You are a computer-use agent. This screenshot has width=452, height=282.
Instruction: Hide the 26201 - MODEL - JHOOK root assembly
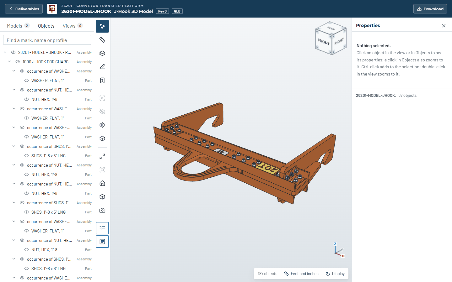click(13, 52)
